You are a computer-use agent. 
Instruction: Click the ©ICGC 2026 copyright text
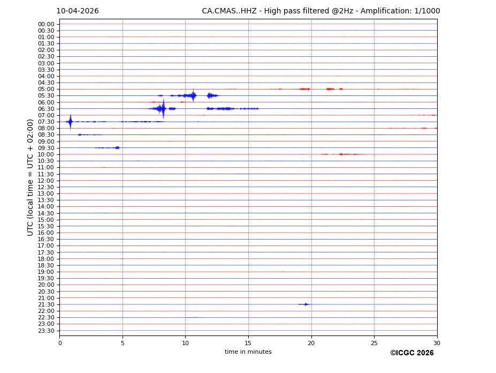411,353
